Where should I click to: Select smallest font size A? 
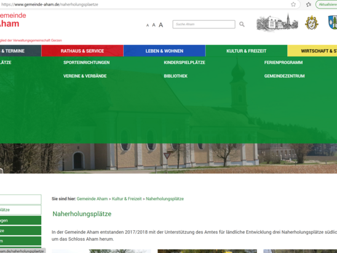click(148, 25)
